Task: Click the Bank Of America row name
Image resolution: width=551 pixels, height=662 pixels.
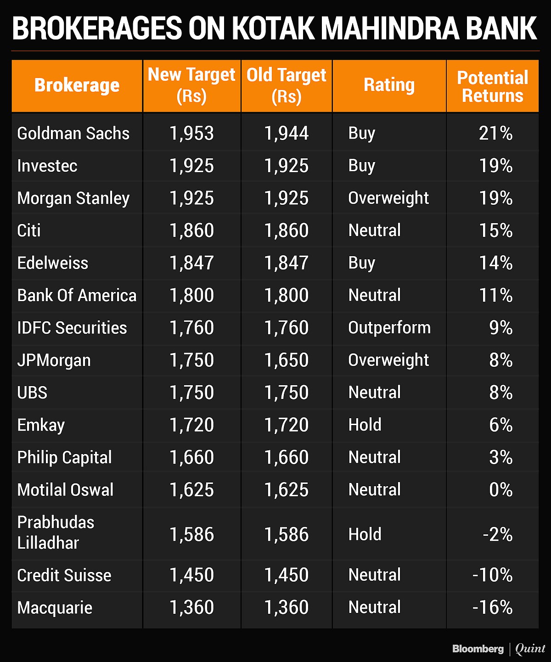Action: click(77, 296)
